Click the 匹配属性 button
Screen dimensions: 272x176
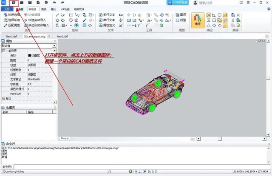(x=12, y=26)
